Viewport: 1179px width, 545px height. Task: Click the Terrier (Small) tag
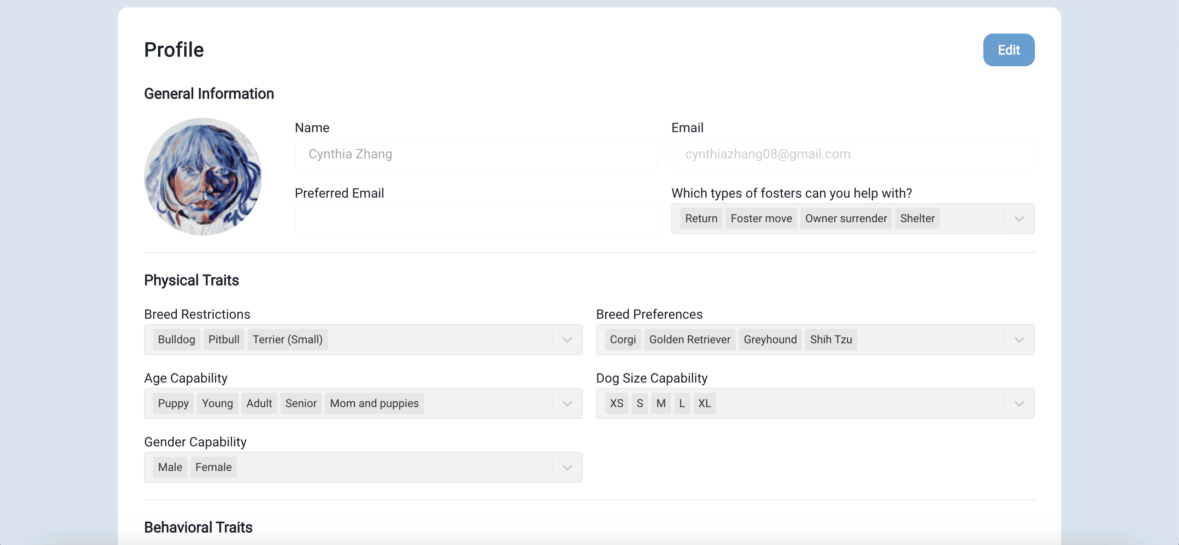(287, 340)
